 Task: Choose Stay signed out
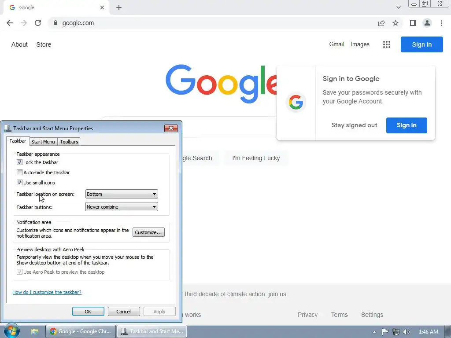point(354,125)
